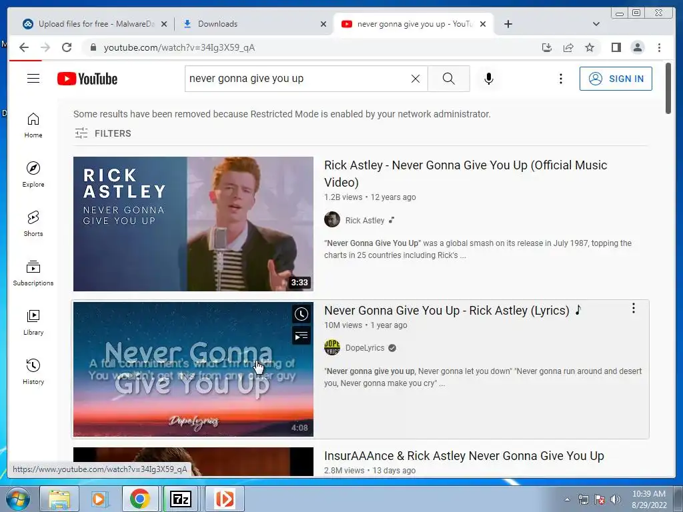Click the Add to queue icon on lyrics thumbnail
The height and width of the screenshot is (512, 683).
pyautogui.click(x=301, y=336)
